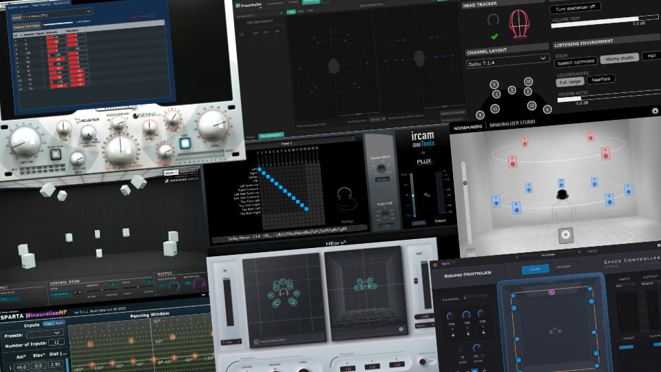Click the Save preset button
This screenshot has height=372, width=661.
pyautogui.click(x=592, y=251)
